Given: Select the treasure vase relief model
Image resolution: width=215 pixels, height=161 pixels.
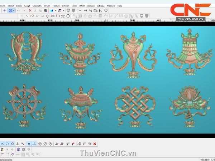Looking at the screenshot, I should (80, 54).
